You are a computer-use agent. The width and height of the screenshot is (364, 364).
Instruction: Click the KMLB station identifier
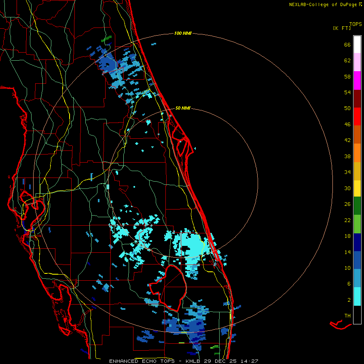[193, 361]
